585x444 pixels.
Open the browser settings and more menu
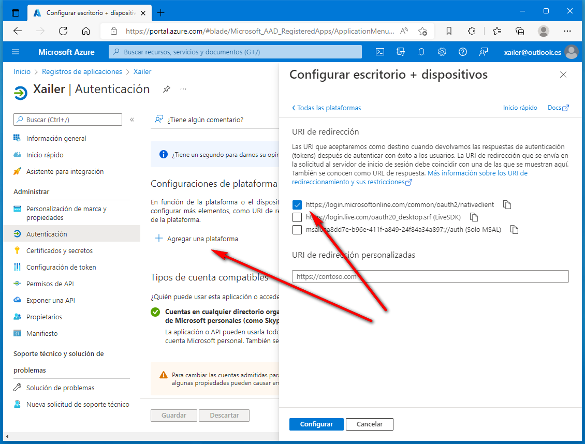(x=567, y=31)
